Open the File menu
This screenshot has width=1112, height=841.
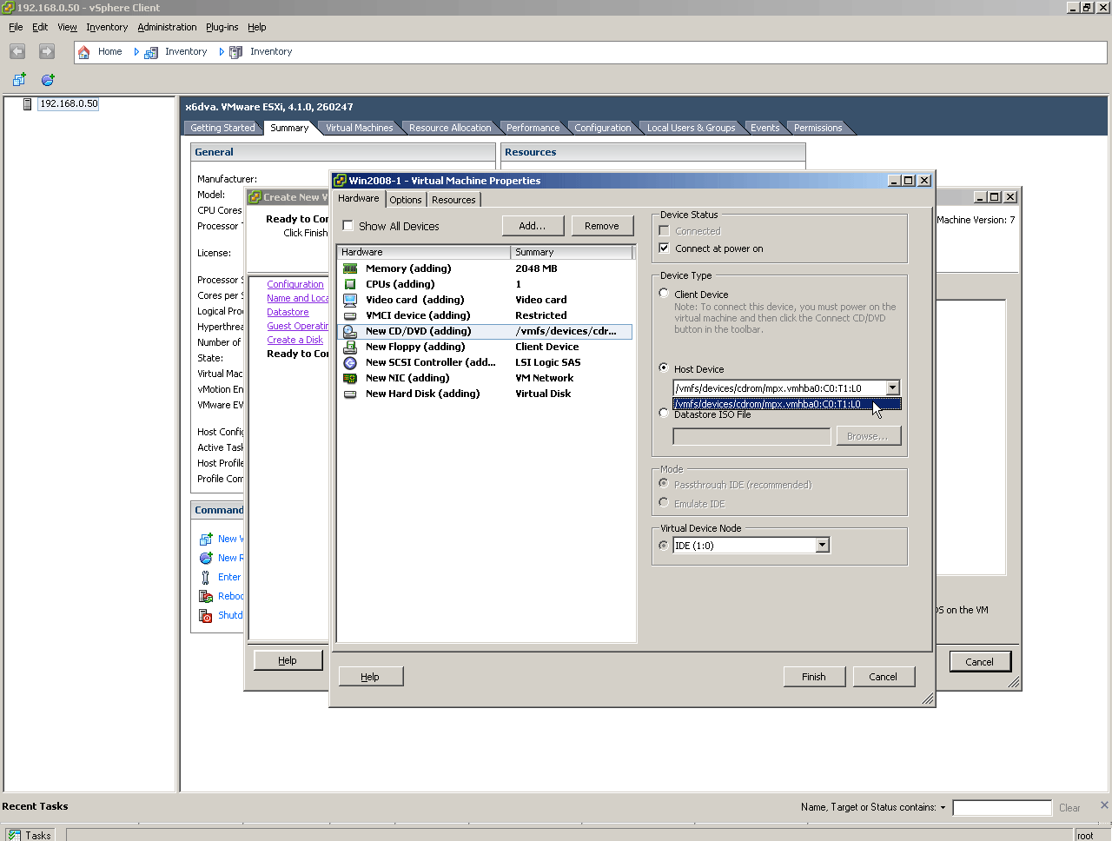16,27
